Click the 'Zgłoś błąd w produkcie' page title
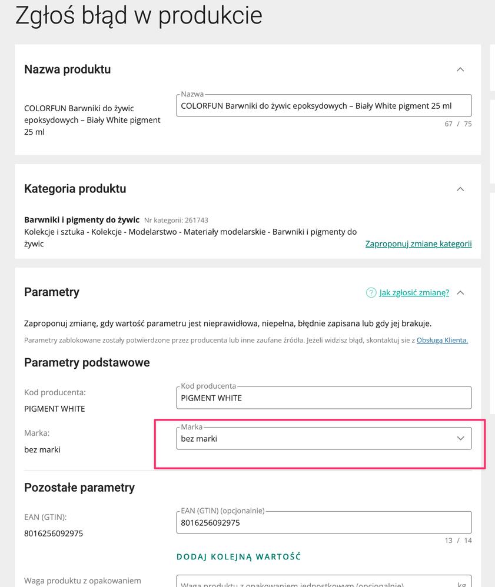The height and width of the screenshot is (587, 495). coord(138,16)
